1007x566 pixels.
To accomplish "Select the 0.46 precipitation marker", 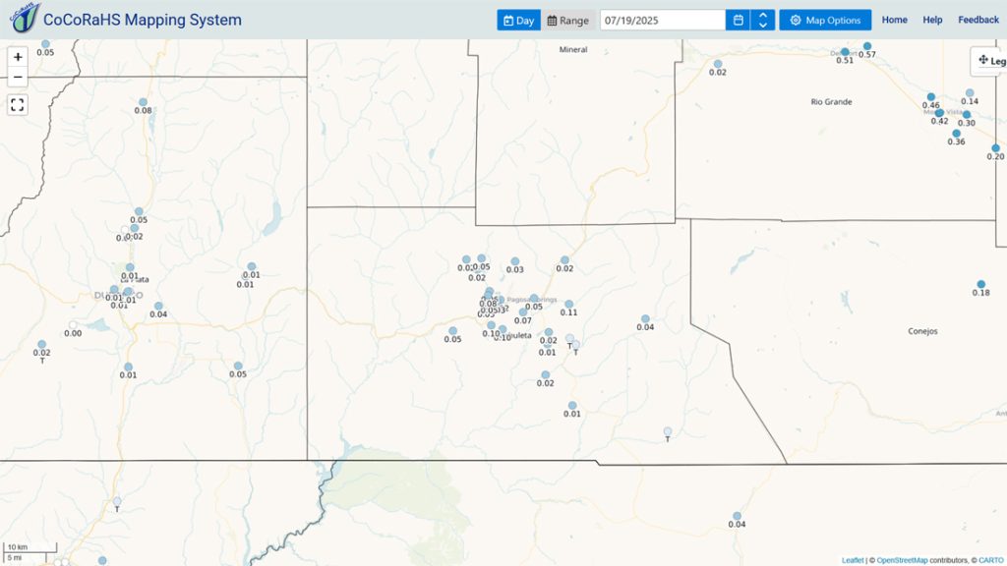I will (x=930, y=97).
